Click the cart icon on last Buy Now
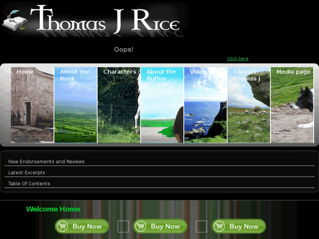This screenshot has height=239, width=319. pyautogui.click(x=219, y=226)
